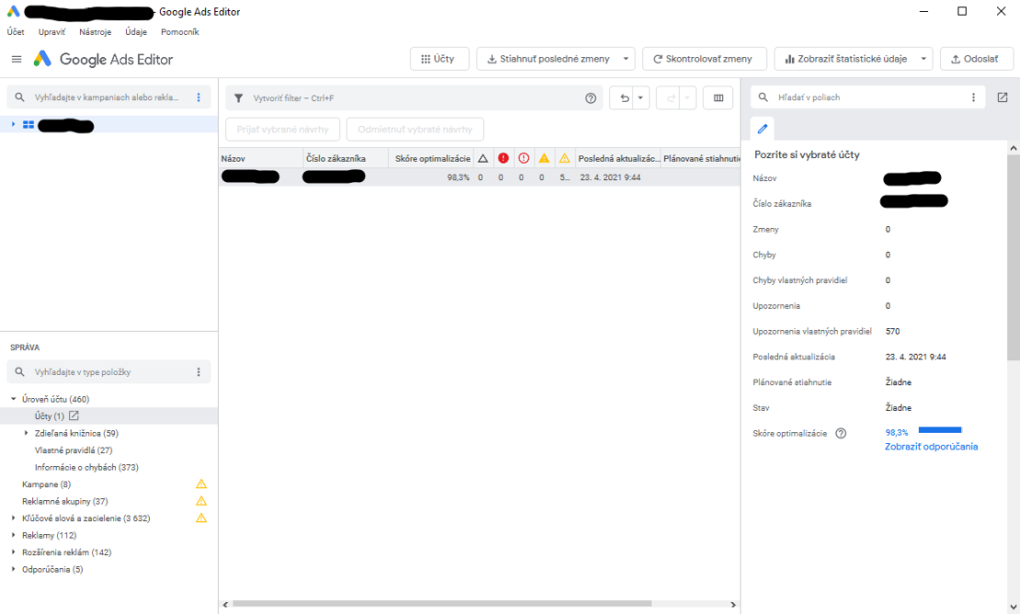
Task: Click the Odoslať button
Action: (x=977, y=59)
